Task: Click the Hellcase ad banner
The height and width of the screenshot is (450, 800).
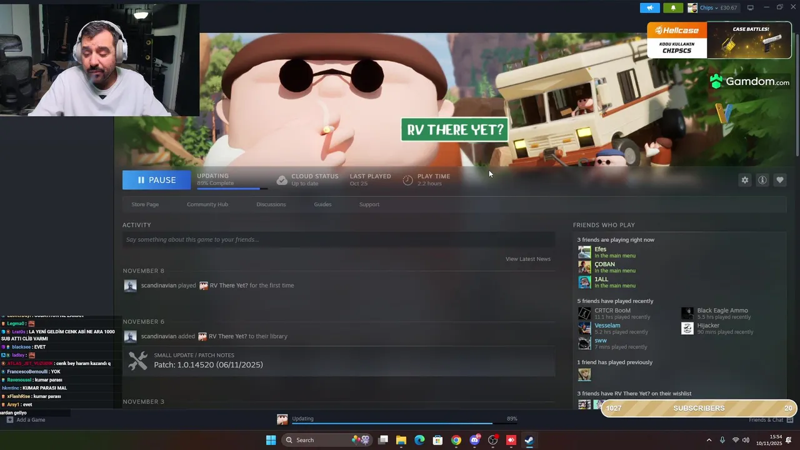Action: [x=719, y=40]
